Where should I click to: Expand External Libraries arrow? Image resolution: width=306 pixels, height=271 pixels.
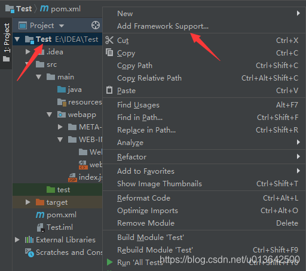click(x=17, y=239)
